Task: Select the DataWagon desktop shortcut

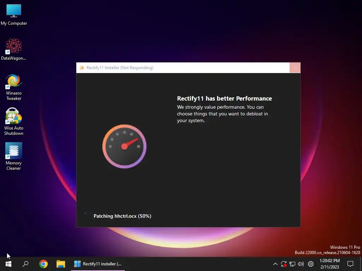Action: 14,49
